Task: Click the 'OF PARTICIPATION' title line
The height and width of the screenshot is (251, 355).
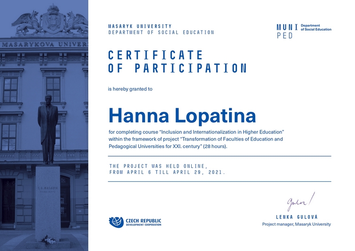Action: tap(177, 68)
